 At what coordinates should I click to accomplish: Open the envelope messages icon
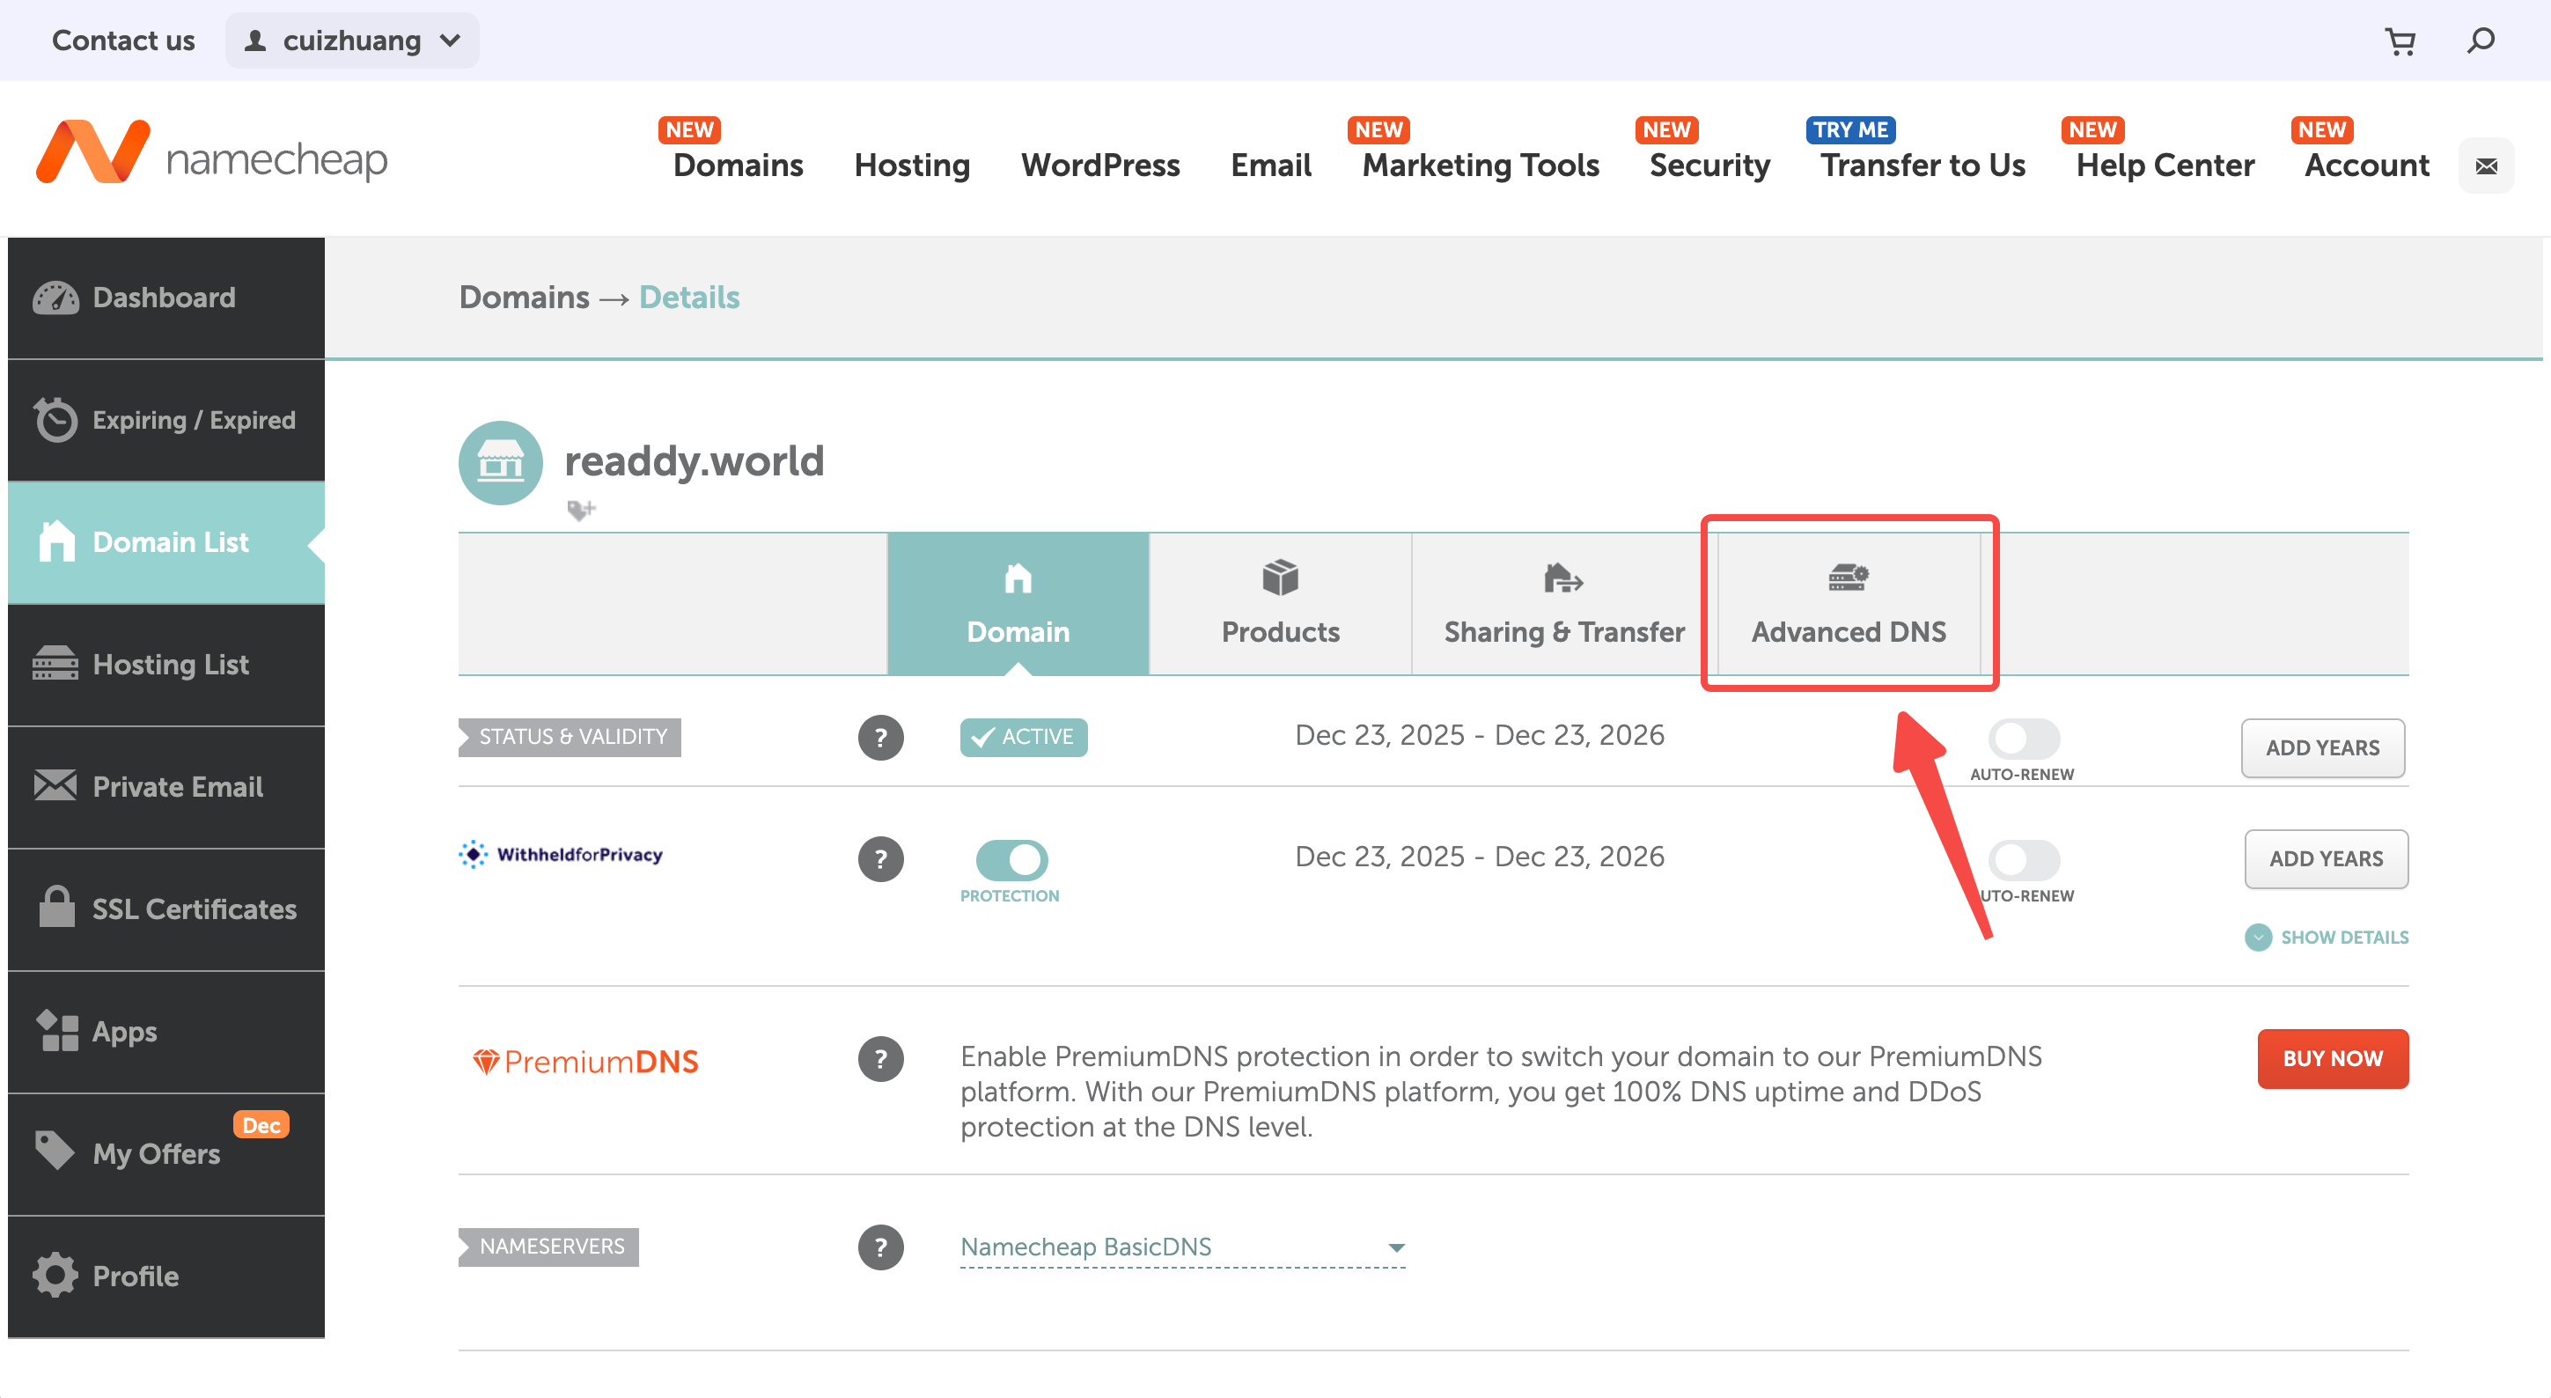click(2486, 166)
